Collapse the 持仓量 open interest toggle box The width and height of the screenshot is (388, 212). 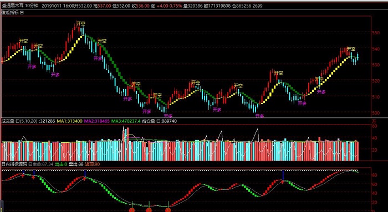tap(159, 121)
